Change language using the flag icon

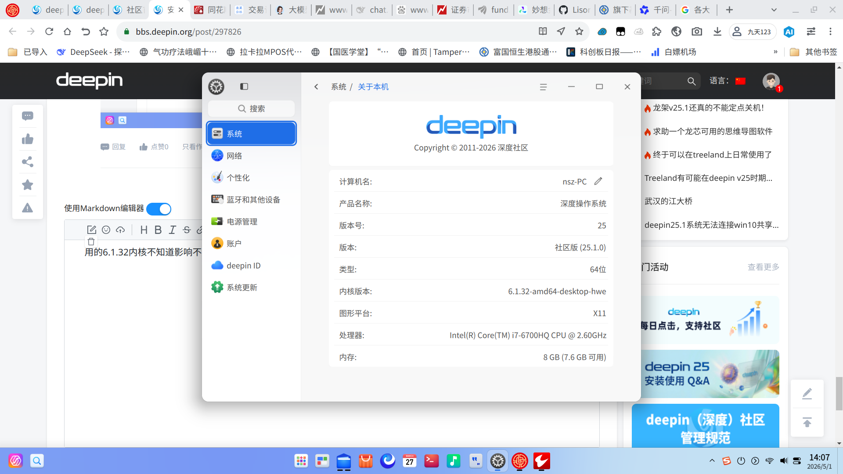pos(741,81)
